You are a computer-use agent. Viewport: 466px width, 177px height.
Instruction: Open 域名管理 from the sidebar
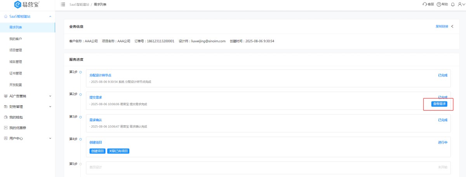click(x=16, y=62)
